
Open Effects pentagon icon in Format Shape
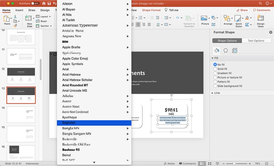pyautogui.click(x=226, y=51)
